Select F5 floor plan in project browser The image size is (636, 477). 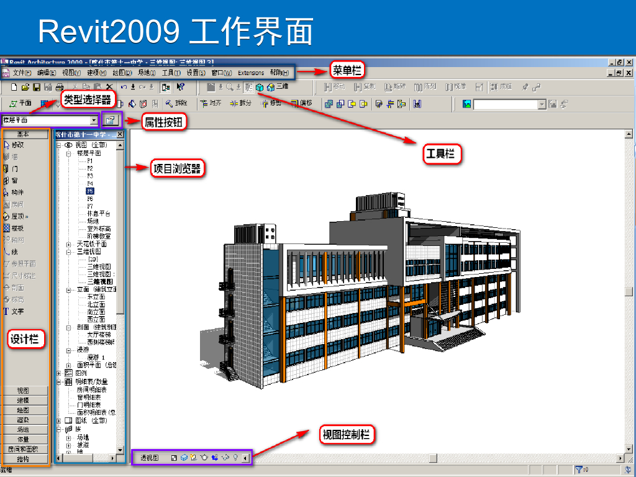[90, 191]
